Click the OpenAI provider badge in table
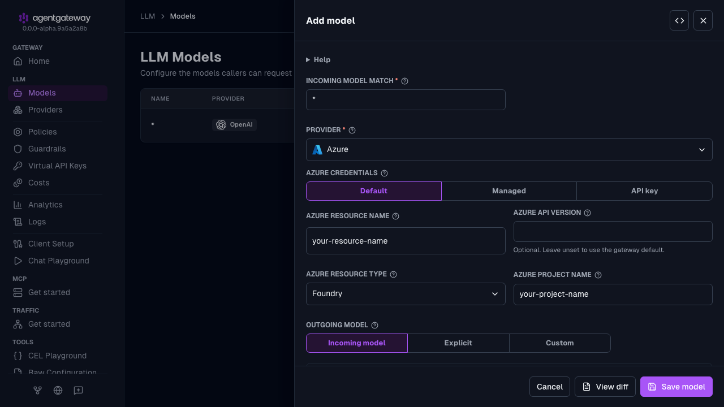Viewport: 724px width, 407px height. (234, 125)
